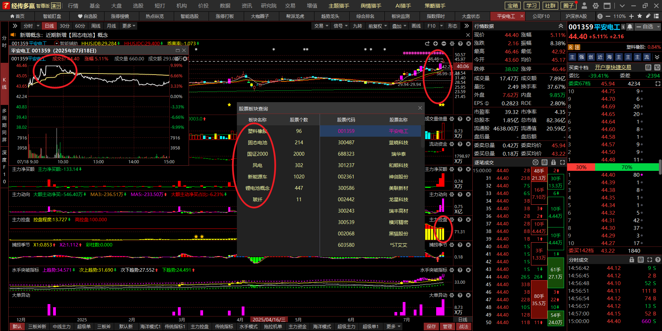Click the 宝箱 button
The width and height of the screenshot is (662, 331).
point(513,6)
